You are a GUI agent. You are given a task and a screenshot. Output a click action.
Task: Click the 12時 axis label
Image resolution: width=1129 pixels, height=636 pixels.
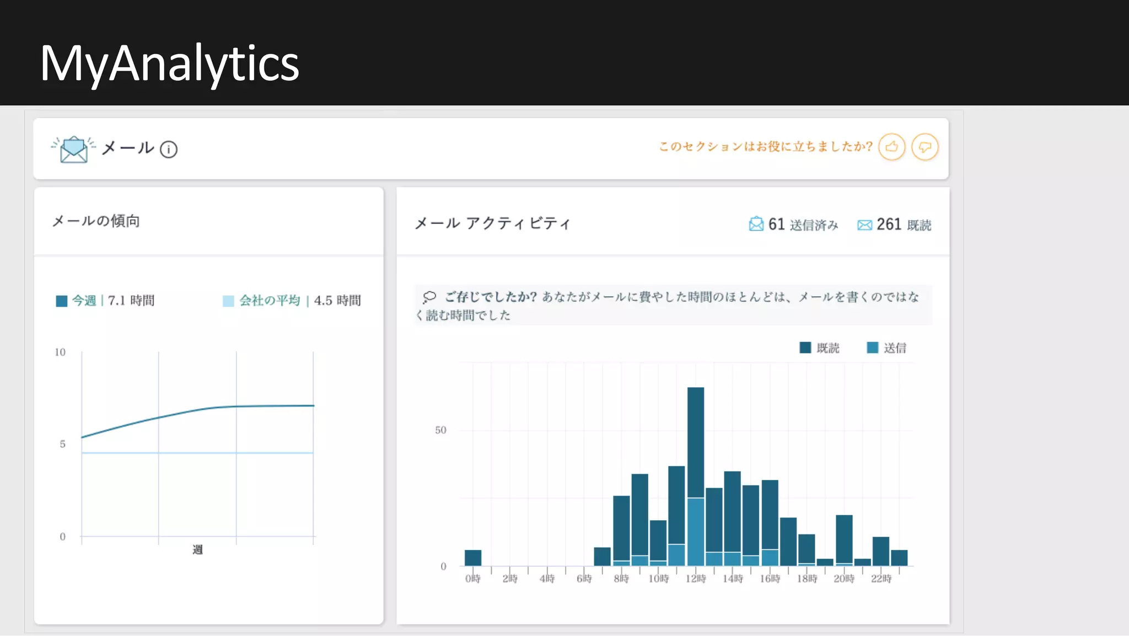(x=696, y=579)
